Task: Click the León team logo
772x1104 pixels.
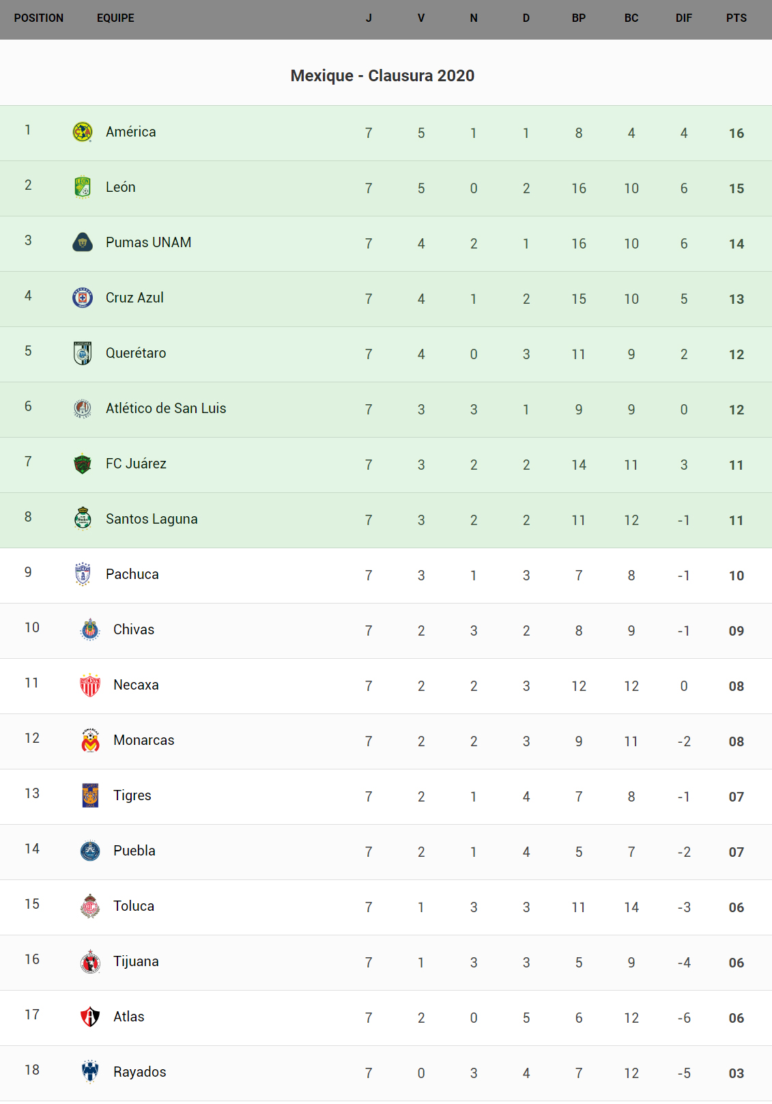Action: pos(83,187)
